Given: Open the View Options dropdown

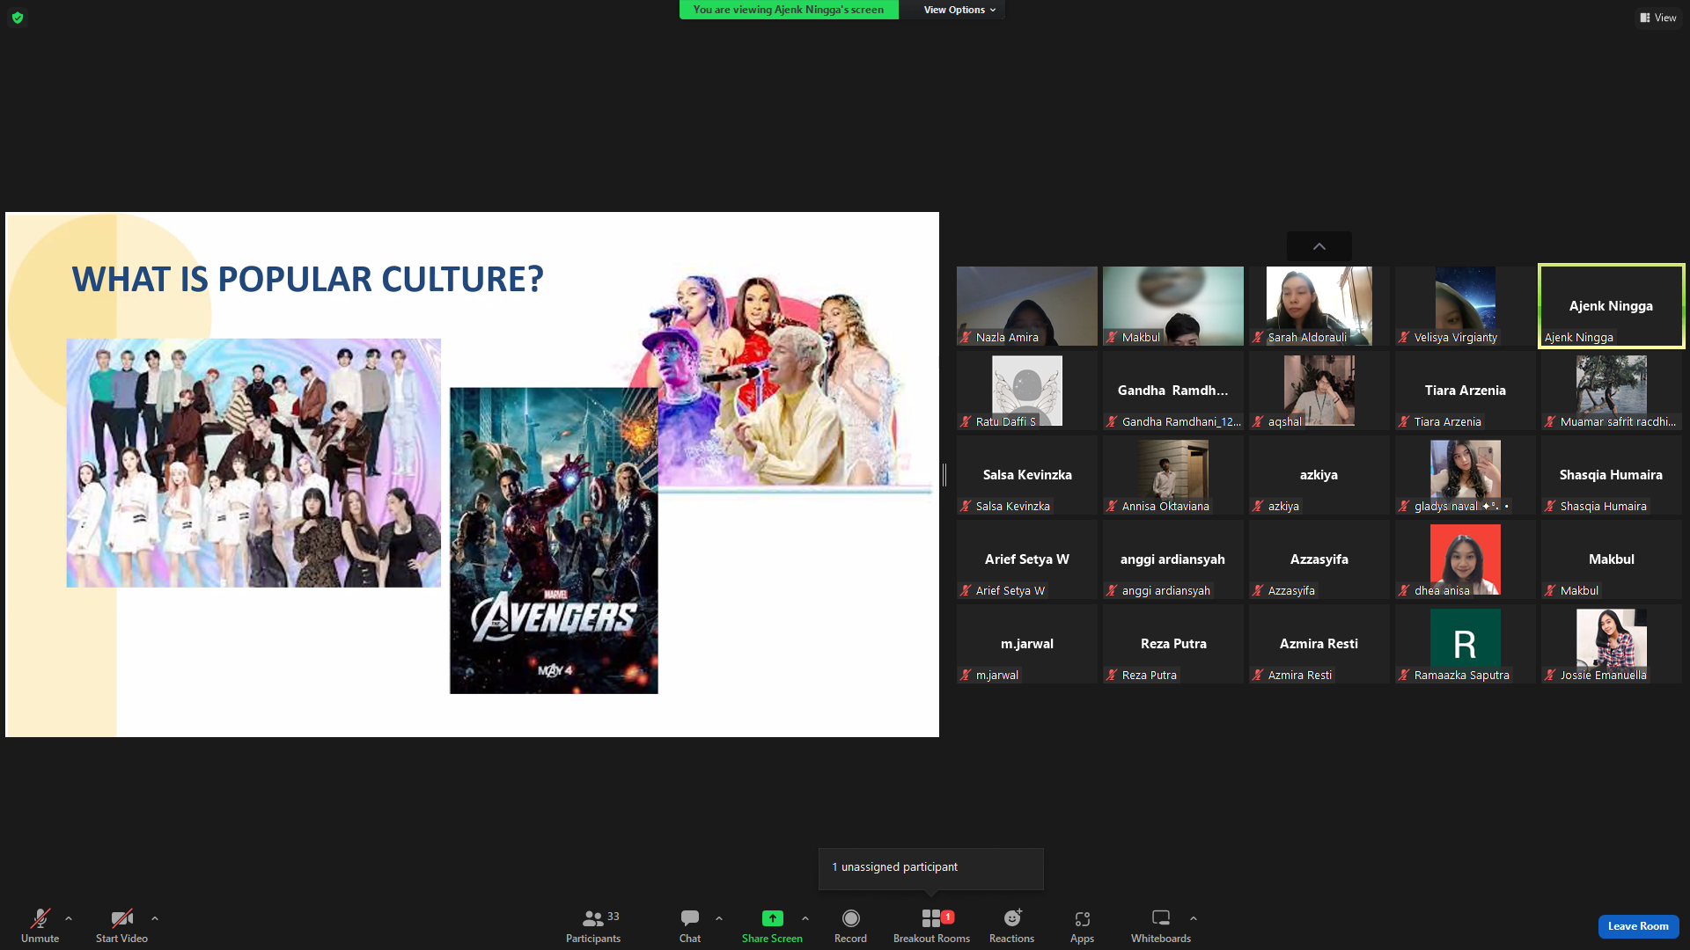Looking at the screenshot, I should [x=959, y=10].
